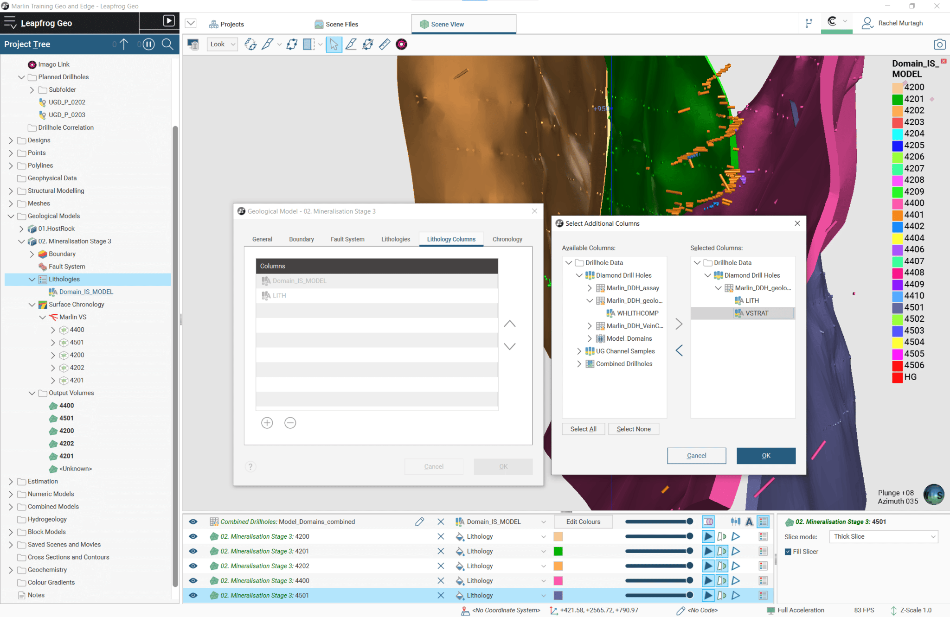Uncheck the Fill Slicer checkbox

click(x=788, y=552)
